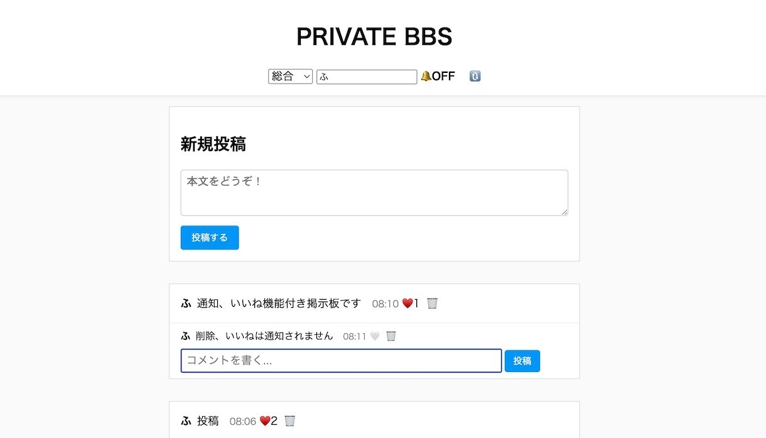Like the 通知、いいね機能付き掲示板です post heart
Image resolution: width=766 pixels, height=438 pixels.
(407, 304)
